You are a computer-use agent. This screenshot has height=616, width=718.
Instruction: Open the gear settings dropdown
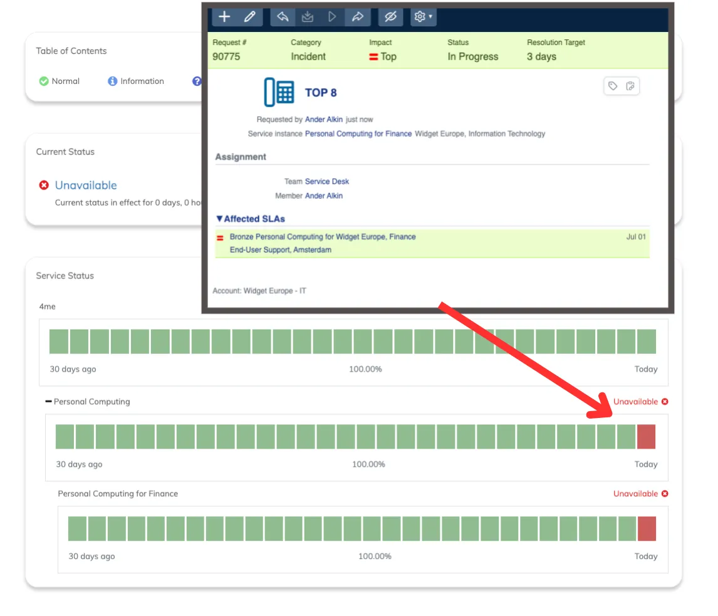click(423, 17)
